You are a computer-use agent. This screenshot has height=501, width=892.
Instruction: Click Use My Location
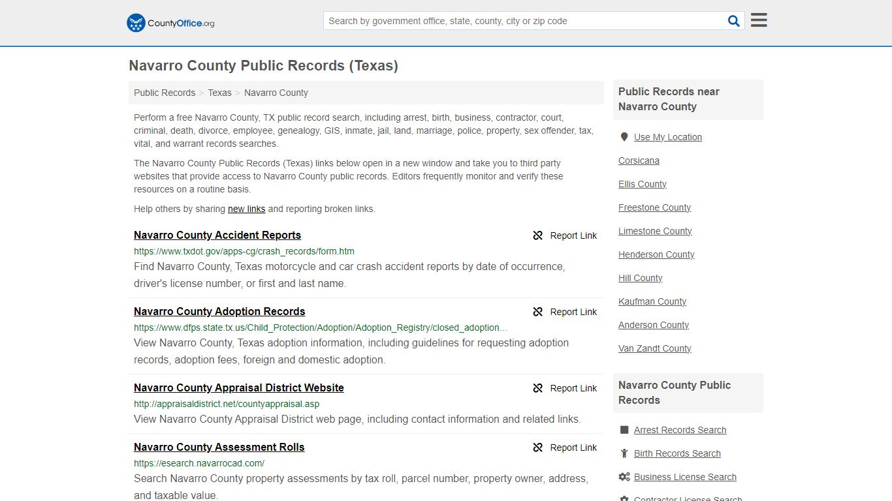click(x=668, y=137)
